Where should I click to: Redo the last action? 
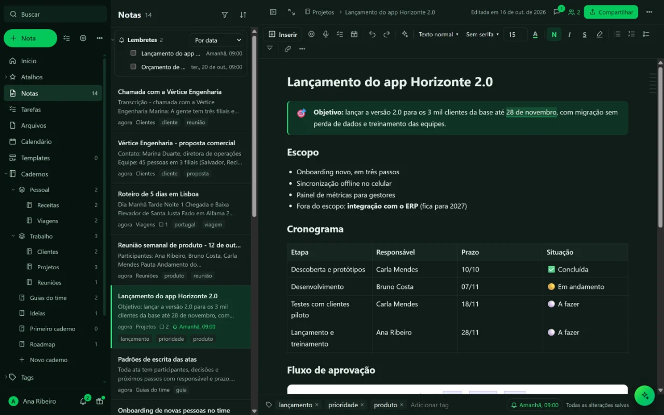(386, 34)
